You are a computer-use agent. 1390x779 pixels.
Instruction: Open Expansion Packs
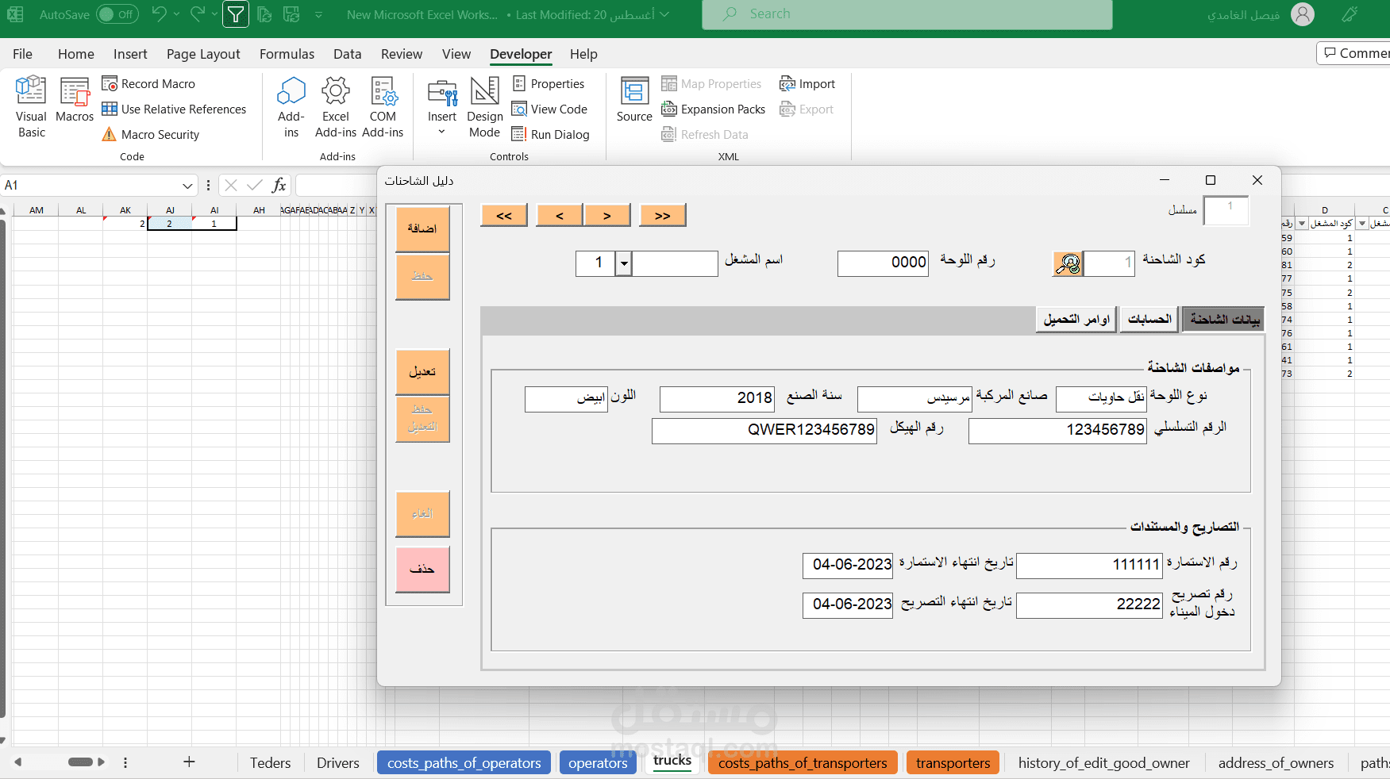pos(714,109)
